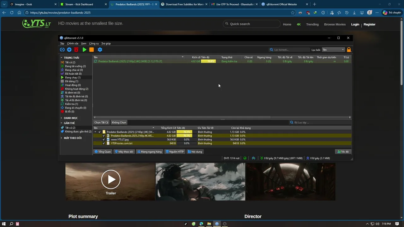The image size is (404, 227).
Task: Click the Edge favorites list icon
Action: point(339,13)
